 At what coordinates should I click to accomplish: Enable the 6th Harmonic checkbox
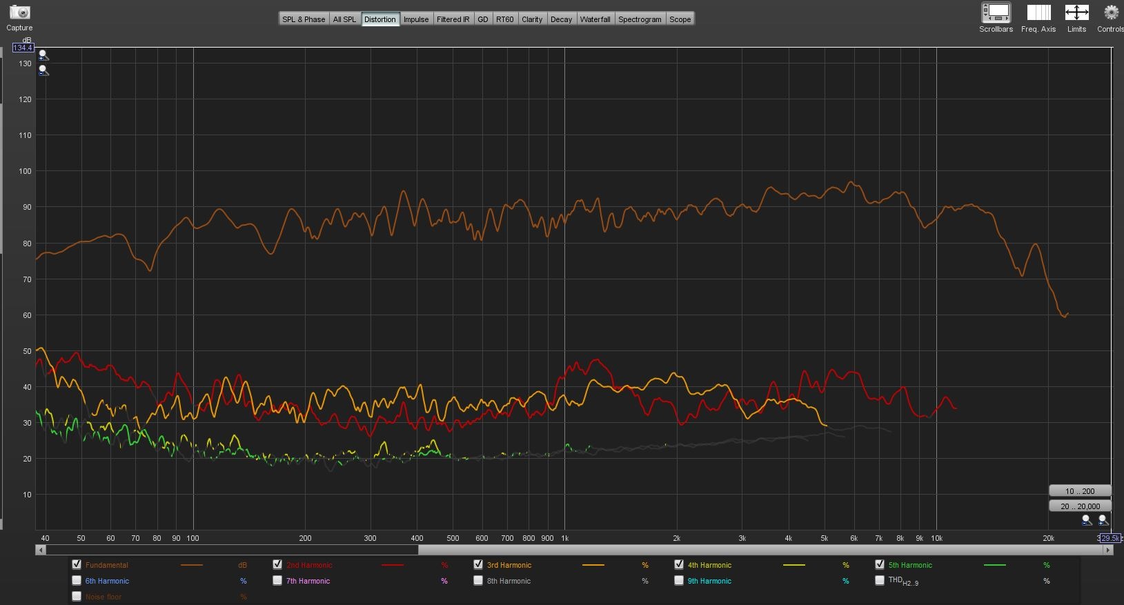tap(77, 580)
